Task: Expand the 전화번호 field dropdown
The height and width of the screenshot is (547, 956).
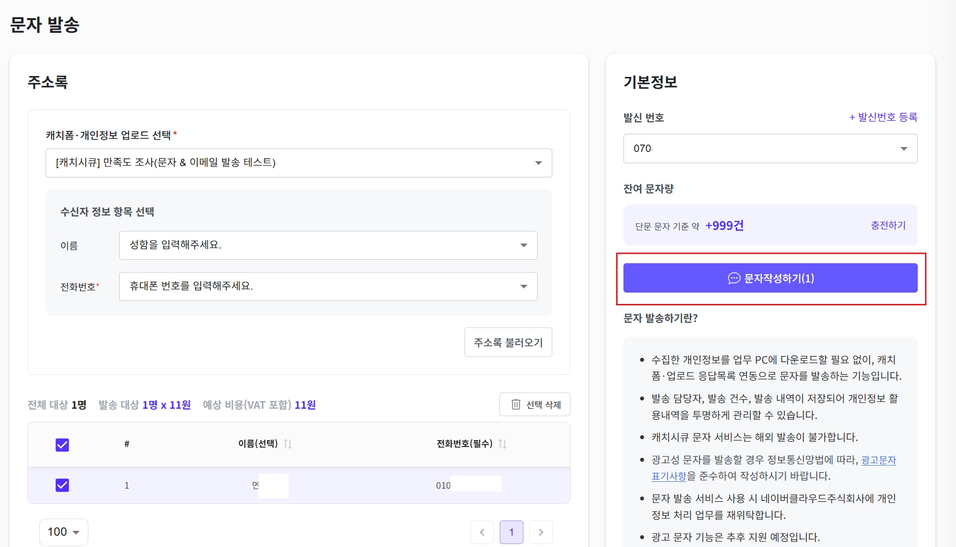Action: tap(328, 286)
